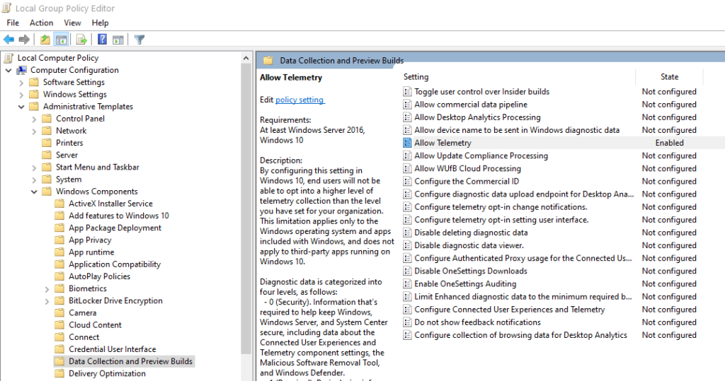The width and height of the screenshot is (725, 381).
Task: Expand the Software Settings node
Action: pyautogui.click(x=21, y=83)
